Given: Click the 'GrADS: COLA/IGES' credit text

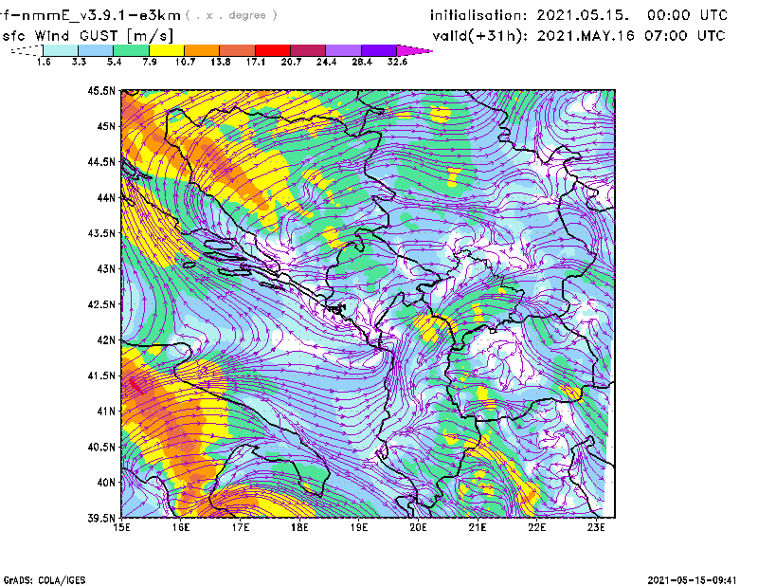Looking at the screenshot, I should [45, 580].
